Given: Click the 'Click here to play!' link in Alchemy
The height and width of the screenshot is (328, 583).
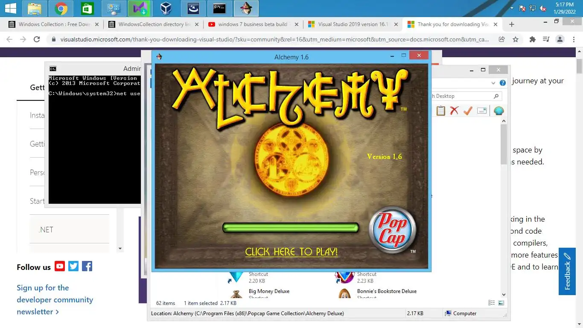Looking at the screenshot, I should click(x=291, y=252).
